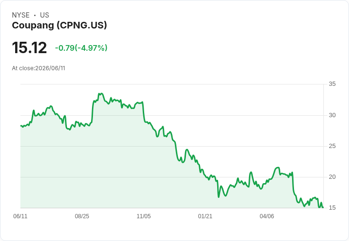Click the 20 price axis label
Screen dimensions: 349x241
[332, 177]
